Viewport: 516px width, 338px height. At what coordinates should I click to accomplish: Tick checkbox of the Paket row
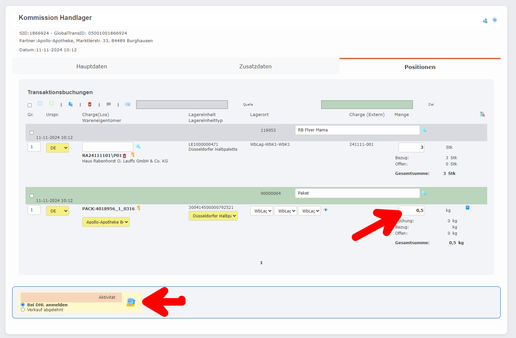pos(31,196)
